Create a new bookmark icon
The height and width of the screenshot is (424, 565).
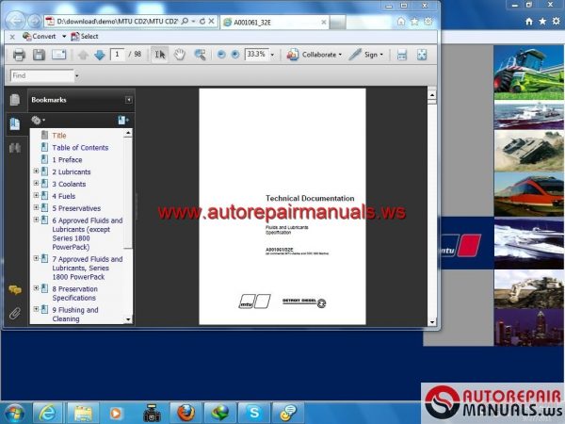pos(122,120)
